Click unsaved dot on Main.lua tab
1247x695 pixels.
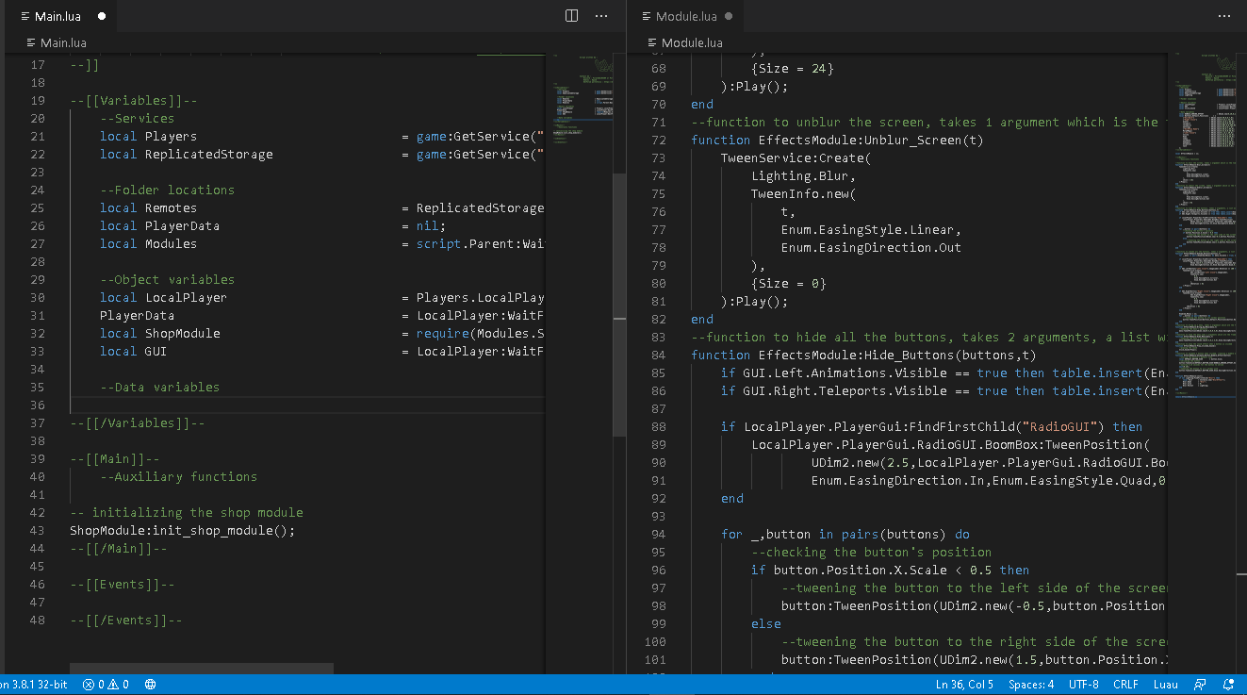point(102,17)
